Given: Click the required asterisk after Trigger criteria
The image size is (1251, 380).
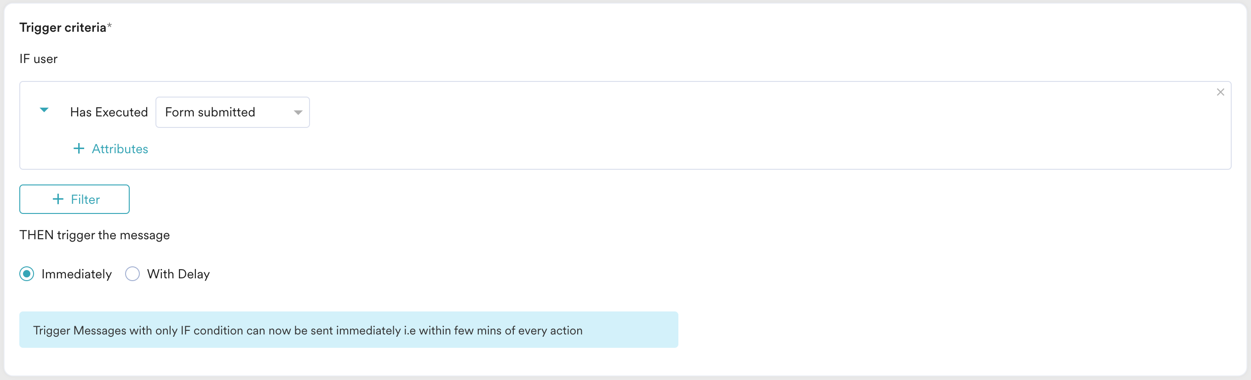Looking at the screenshot, I should (x=109, y=25).
